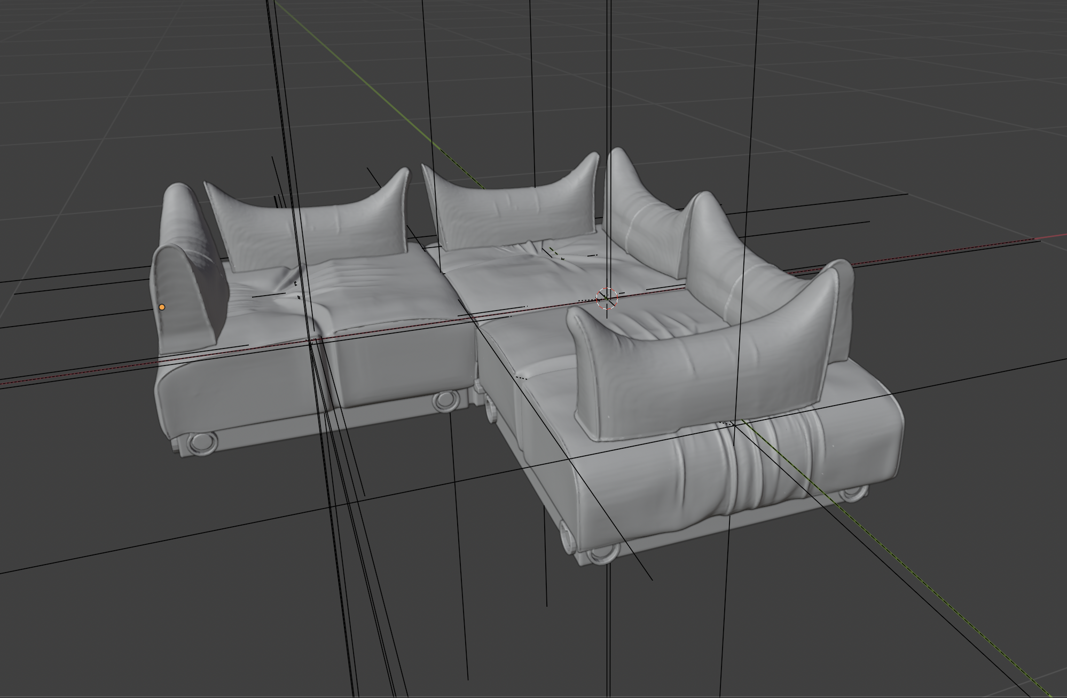Click the red-white 3D cursor crosshair

[x=607, y=298]
